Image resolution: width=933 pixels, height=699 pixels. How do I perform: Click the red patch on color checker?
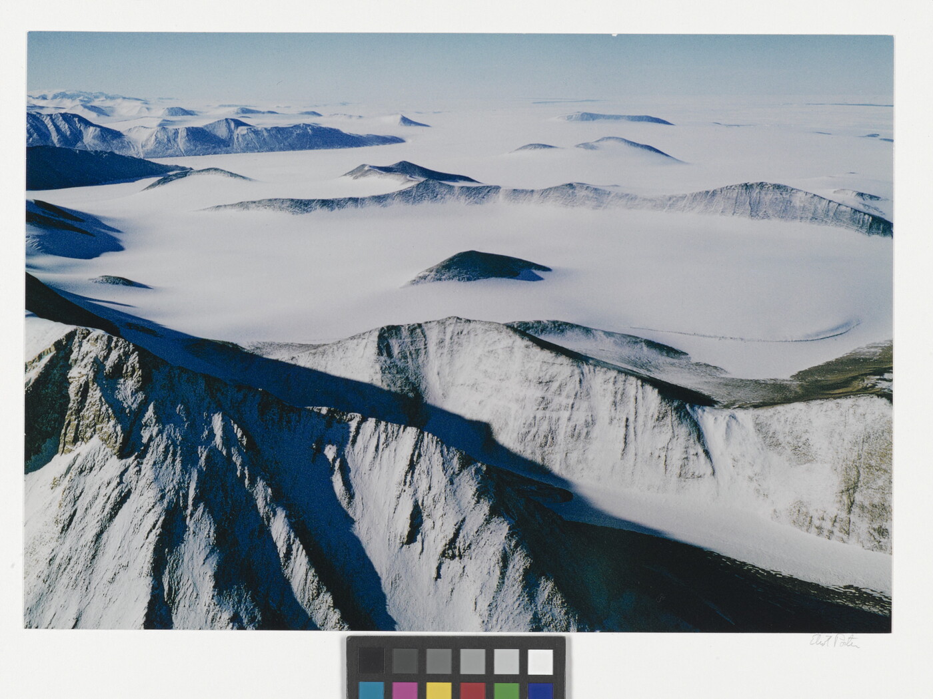click(472, 690)
